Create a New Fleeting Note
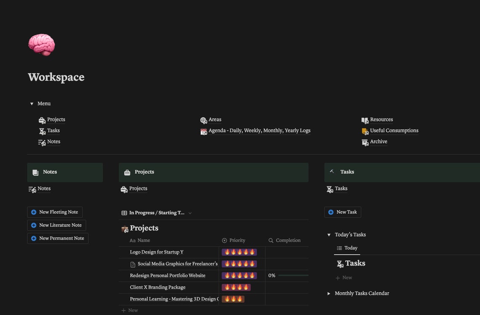Image resolution: width=480 pixels, height=315 pixels. [55, 212]
